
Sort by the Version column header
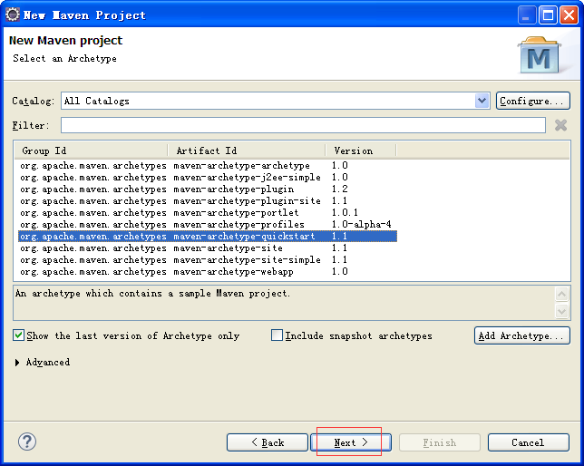pos(361,150)
